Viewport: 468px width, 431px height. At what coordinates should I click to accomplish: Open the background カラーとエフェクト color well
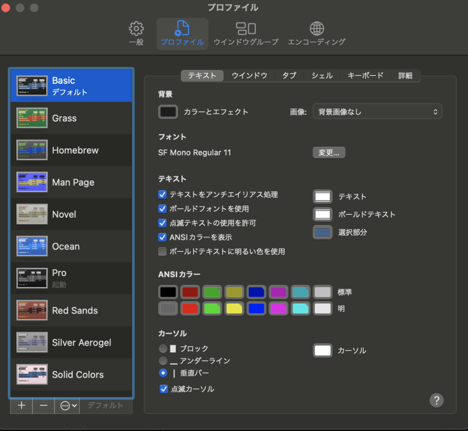point(168,112)
